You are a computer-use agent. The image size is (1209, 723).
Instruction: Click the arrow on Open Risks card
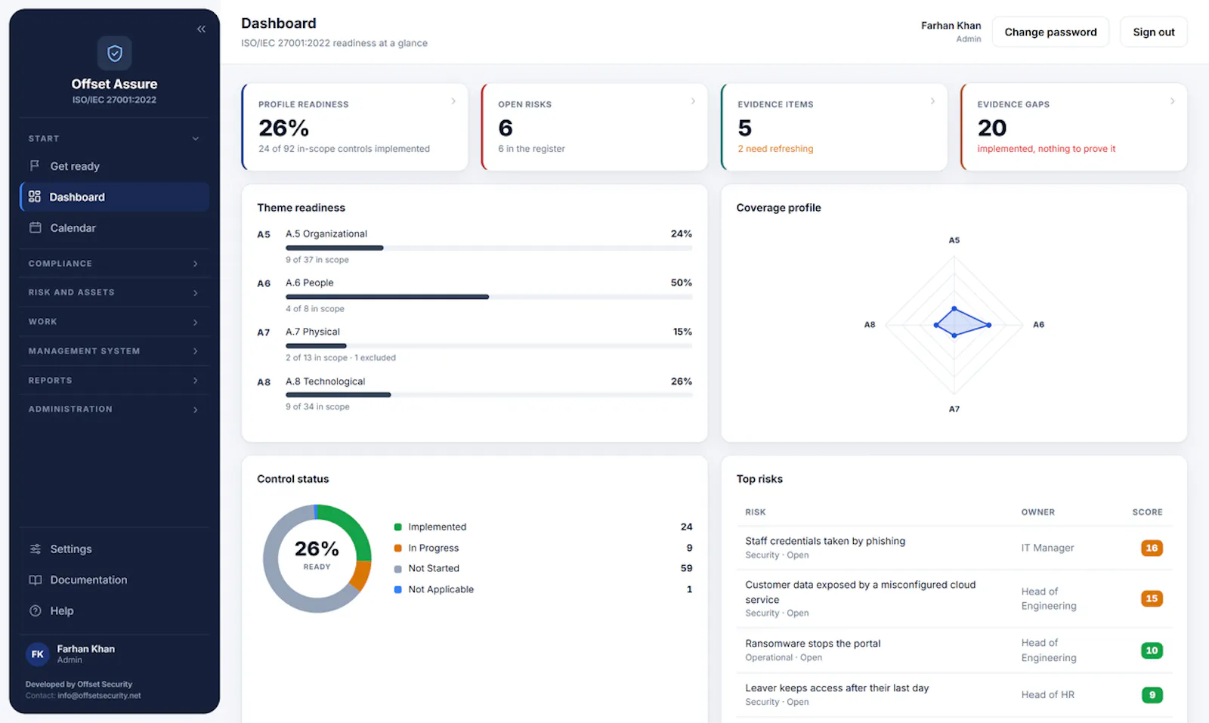pyautogui.click(x=693, y=100)
